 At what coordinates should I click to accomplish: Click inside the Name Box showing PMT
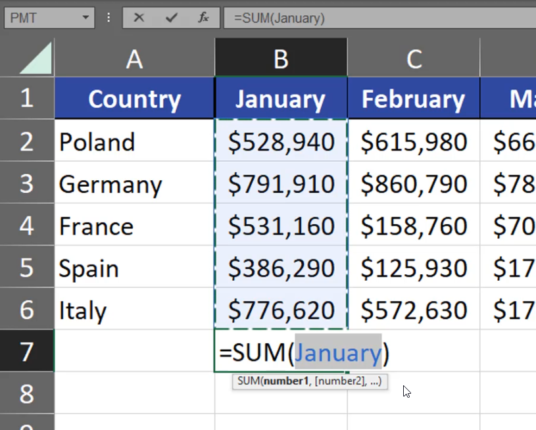(x=39, y=18)
